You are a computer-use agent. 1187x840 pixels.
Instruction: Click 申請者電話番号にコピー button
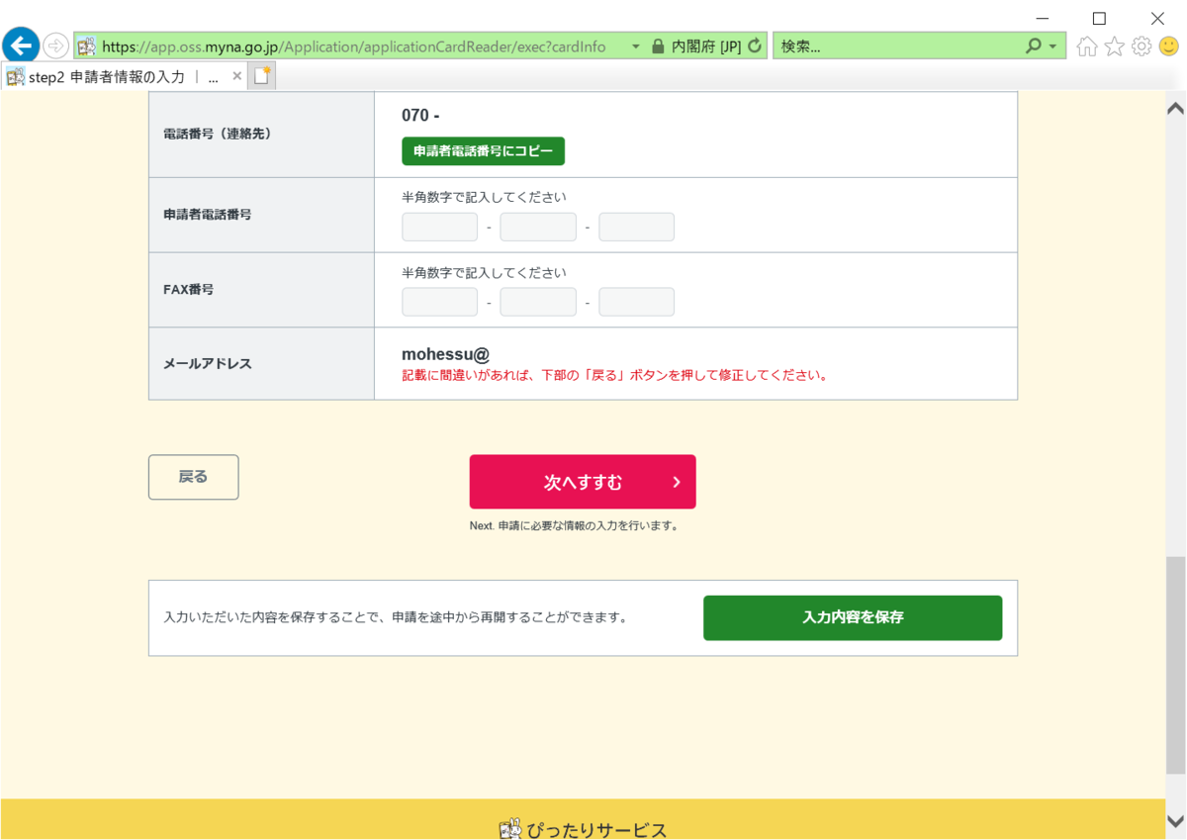point(483,151)
